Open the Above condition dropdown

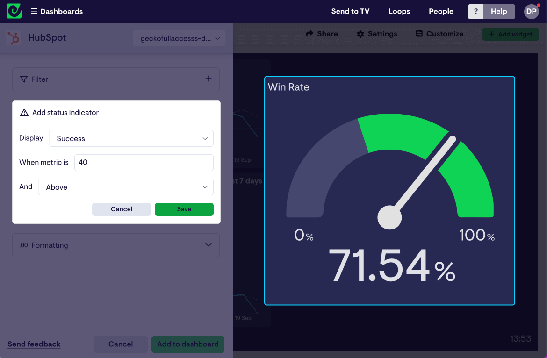pos(125,187)
